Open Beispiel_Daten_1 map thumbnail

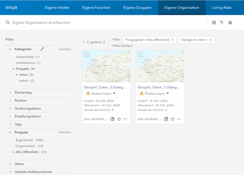(x=160, y=66)
